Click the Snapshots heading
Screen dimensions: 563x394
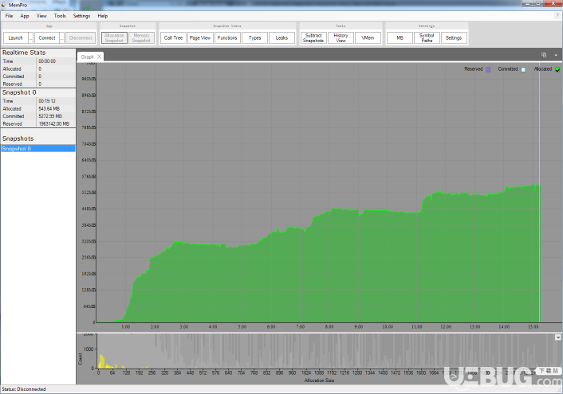(18, 138)
